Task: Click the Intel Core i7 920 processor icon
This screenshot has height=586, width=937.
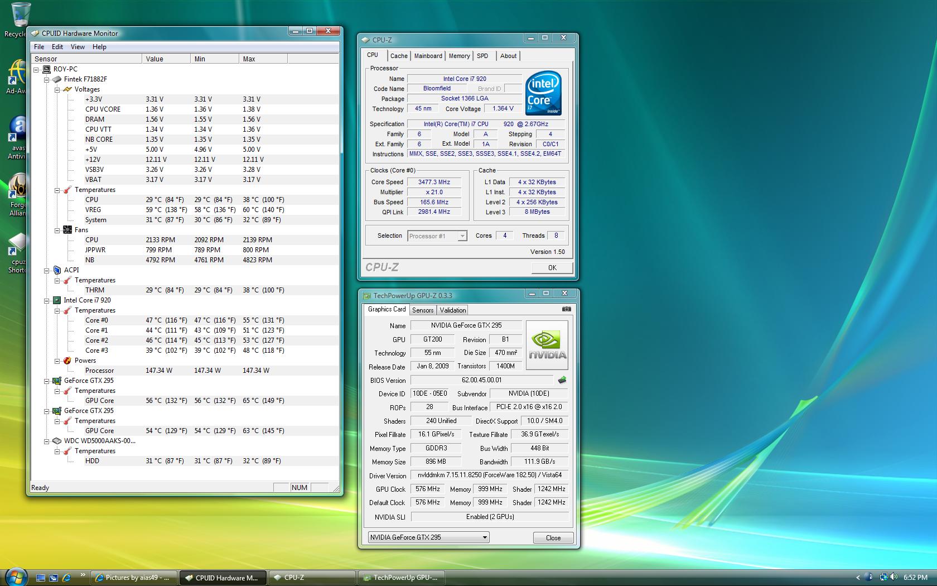Action: point(57,300)
